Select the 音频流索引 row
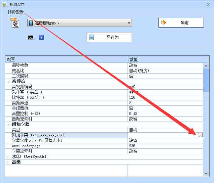The width and height of the screenshot is (214, 183). pos(104,119)
